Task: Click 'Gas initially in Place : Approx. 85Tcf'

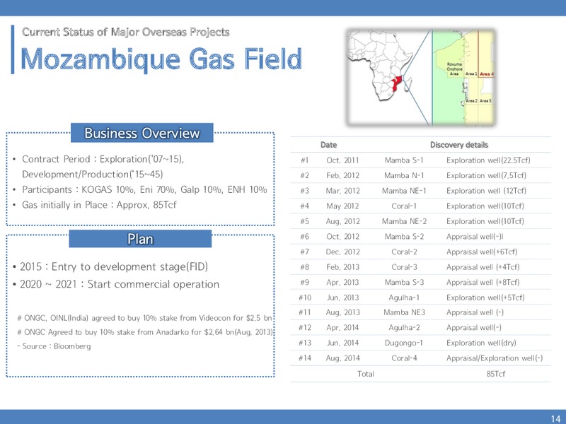Action: tap(99, 205)
